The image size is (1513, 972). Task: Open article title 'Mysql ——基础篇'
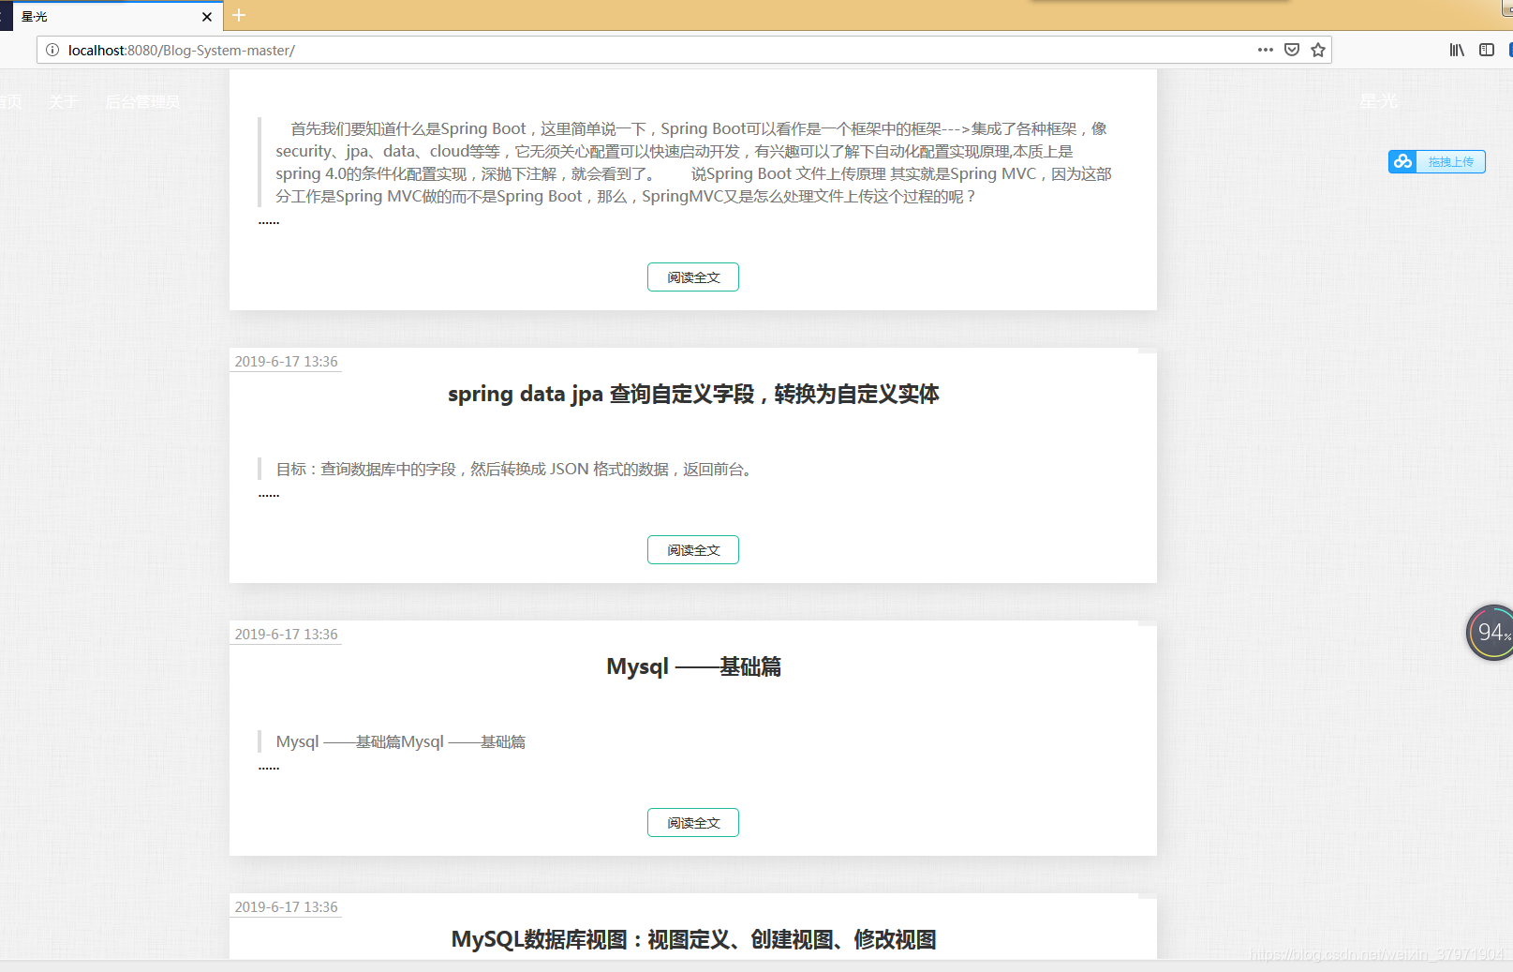point(693,666)
